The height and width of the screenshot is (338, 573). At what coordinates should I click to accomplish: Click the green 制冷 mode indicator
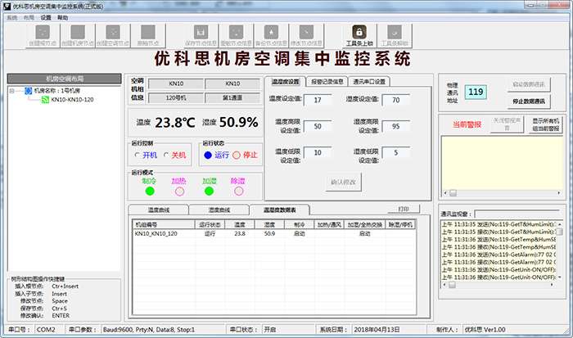150,192
